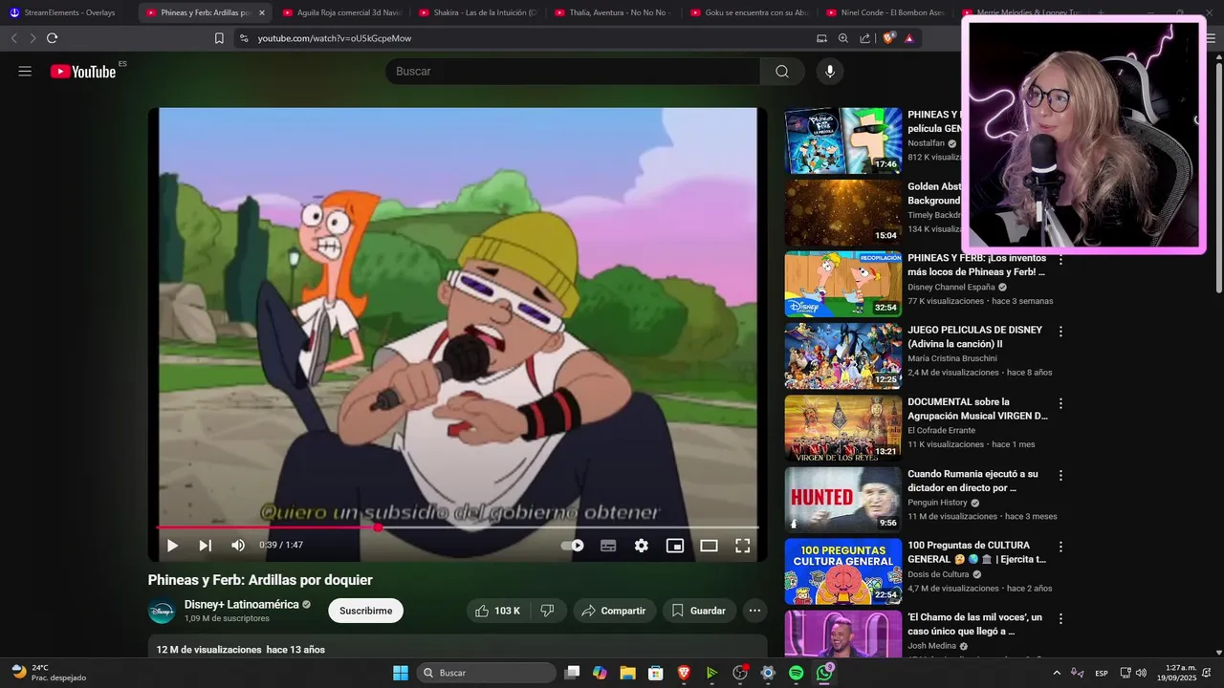Switch to the Shakira tab
The width and height of the screenshot is (1224, 688).
click(477, 12)
